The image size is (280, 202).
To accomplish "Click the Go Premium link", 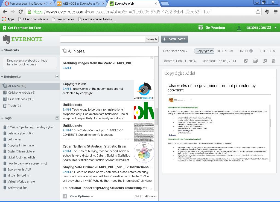I will 215,28.
